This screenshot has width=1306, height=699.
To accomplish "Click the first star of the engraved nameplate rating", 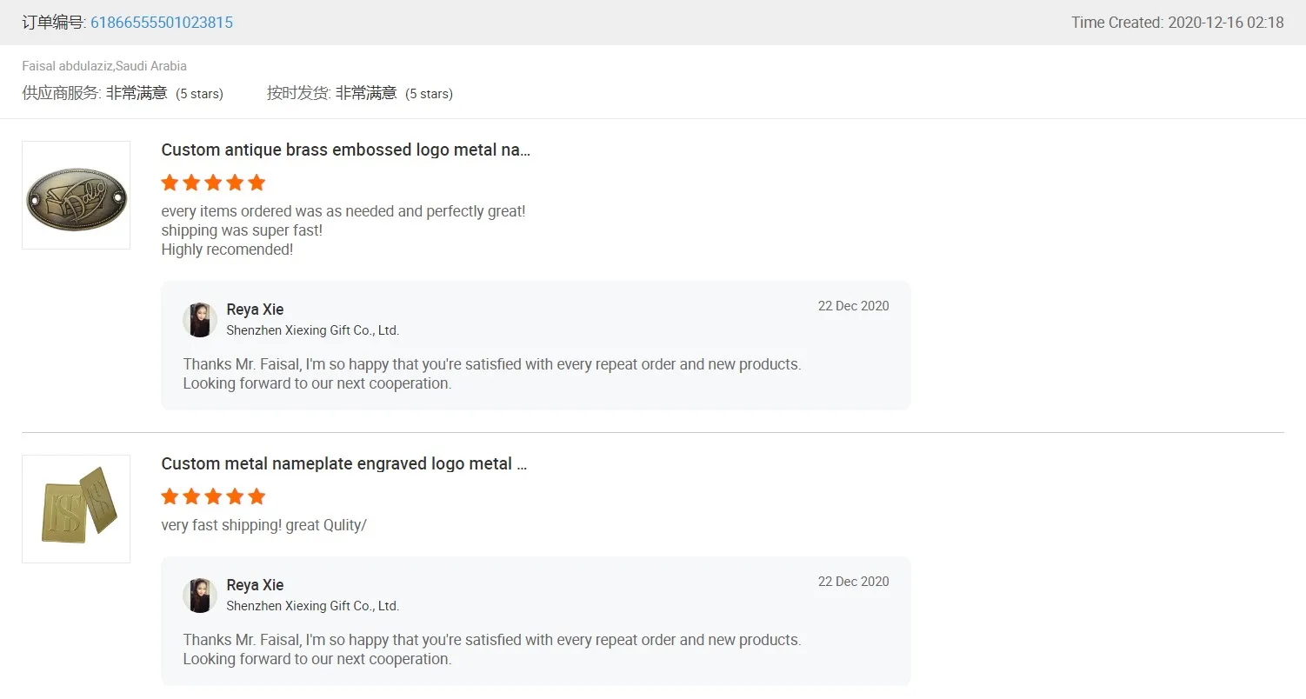I will click(170, 496).
